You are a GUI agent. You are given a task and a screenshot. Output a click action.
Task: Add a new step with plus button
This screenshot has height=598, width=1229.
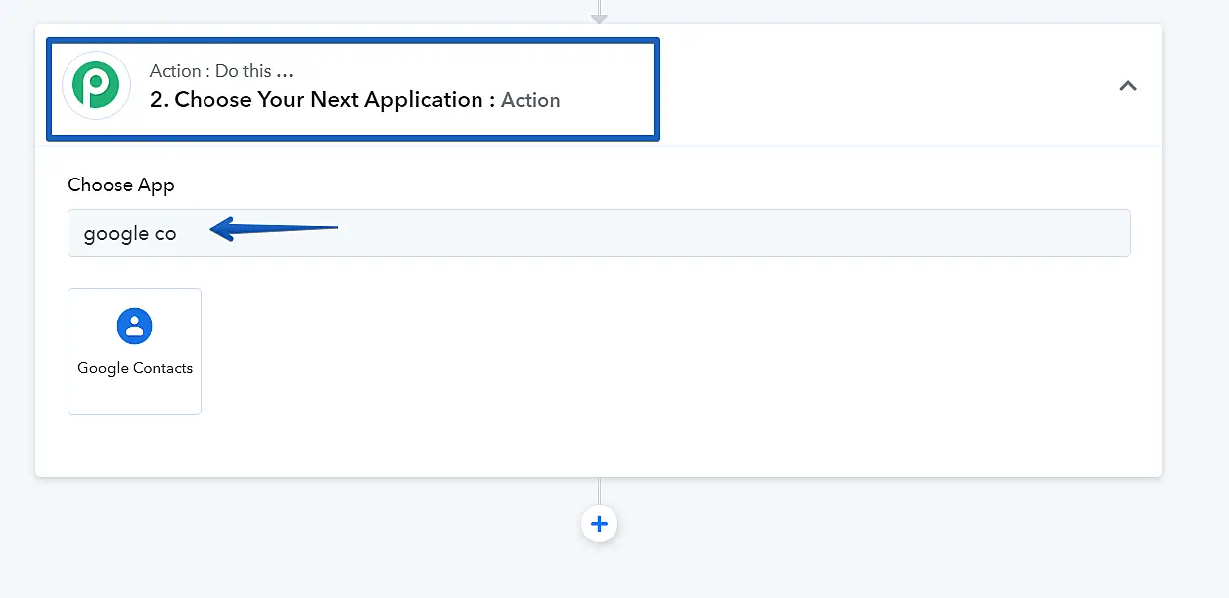[599, 524]
